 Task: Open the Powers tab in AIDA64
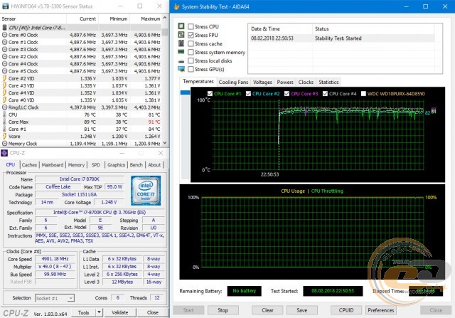pos(285,83)
